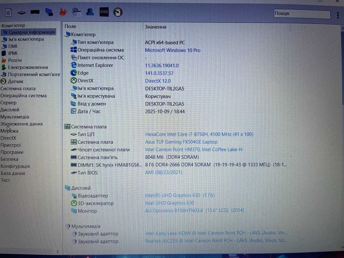The image size is (344, 258).
Task: Open the 11.3636.19041.0 Internet Explorer link
Action: [x=162, y=66]
